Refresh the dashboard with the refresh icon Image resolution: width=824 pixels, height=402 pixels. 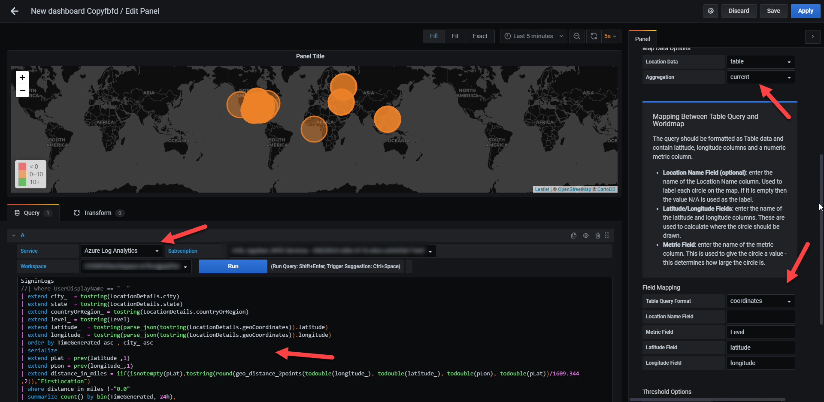[x=594, y=36]
